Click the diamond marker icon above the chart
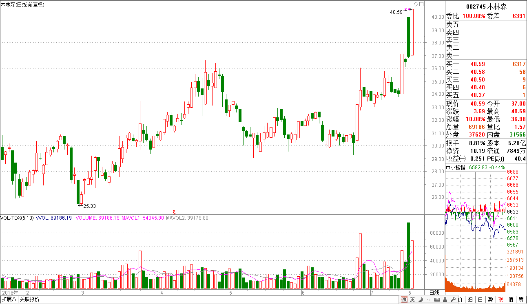 click(x=416, y=4)
